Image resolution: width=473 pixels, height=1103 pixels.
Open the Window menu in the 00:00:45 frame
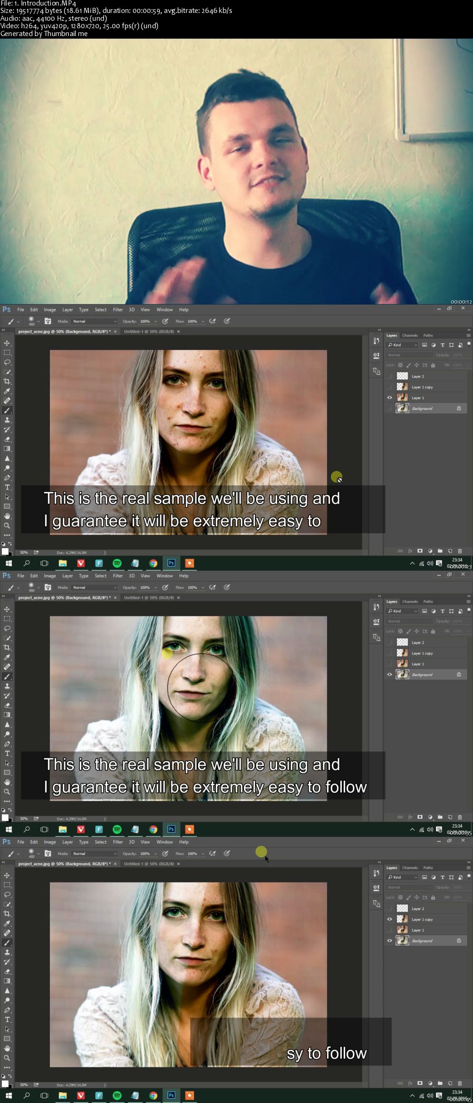[164, 842]
